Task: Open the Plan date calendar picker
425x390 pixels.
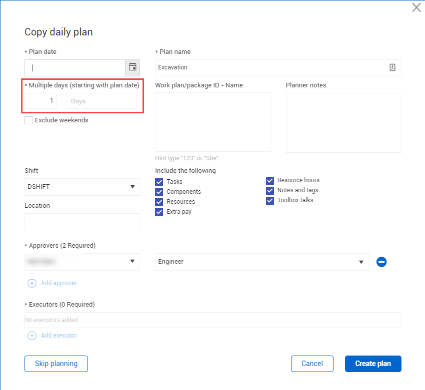Action: [x=132, y=67]
